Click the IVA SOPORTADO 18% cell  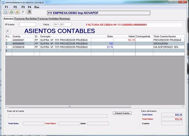(x=169, y=47)
